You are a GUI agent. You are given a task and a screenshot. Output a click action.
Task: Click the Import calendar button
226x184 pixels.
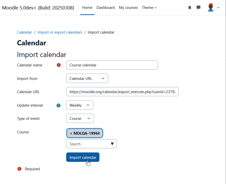[x=83, y=157]
